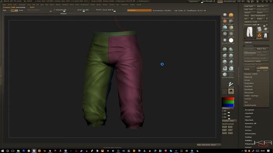Toggle Rgb painting mode
Screen dimensions: 273x153
point(4,10)
